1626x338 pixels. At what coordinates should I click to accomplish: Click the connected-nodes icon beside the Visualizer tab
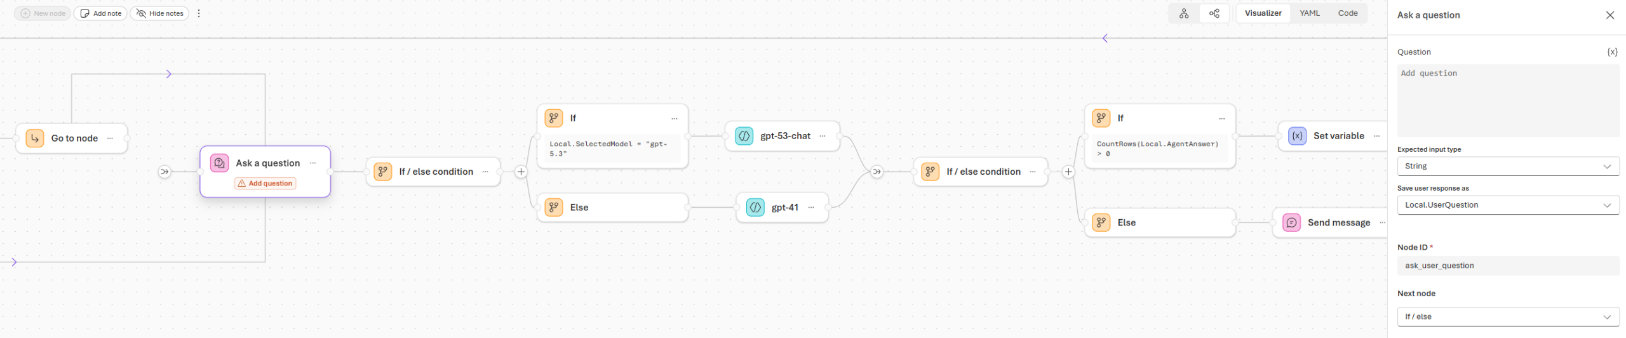click(1214, 13)
